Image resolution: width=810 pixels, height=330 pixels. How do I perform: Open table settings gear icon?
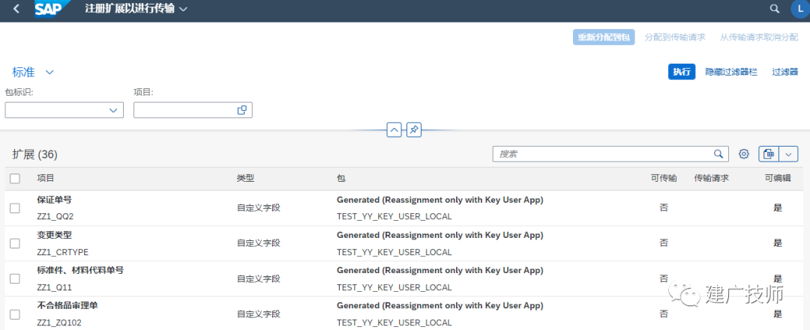pyautogui.click(x=744, y=153)
